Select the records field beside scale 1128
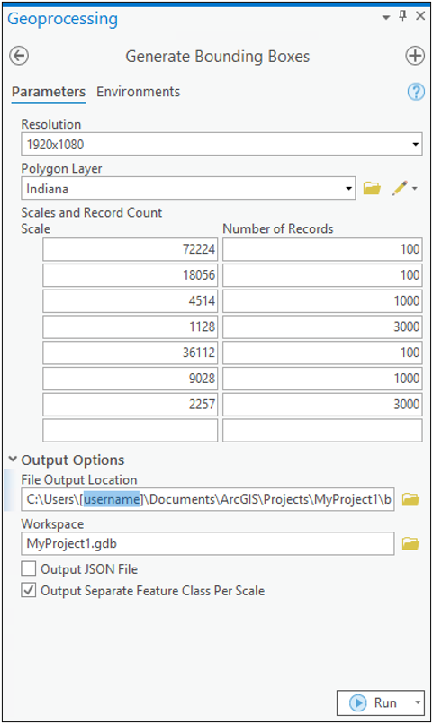The height and width of the screenshot is (724, 433). tap(322, 326)
